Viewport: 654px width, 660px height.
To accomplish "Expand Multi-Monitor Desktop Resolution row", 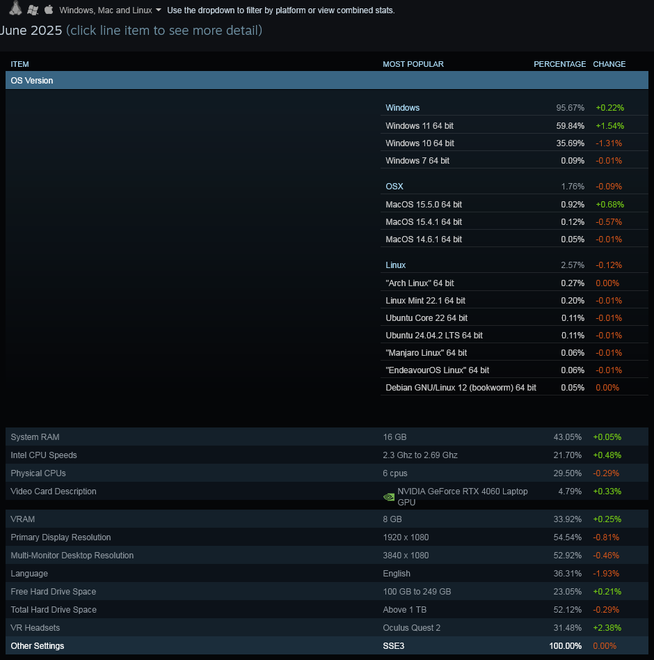I will pyautogui.click(x=327, y=555).
